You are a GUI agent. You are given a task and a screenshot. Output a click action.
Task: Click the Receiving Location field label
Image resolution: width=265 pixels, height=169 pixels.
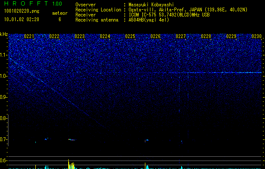pos(98,10)
